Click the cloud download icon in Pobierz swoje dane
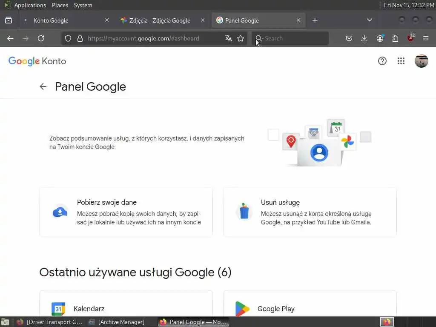 (60, 212)
